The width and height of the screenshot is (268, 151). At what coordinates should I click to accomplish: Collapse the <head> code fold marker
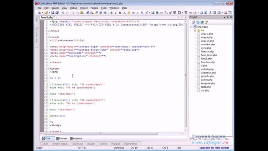[x=49, y=37]
